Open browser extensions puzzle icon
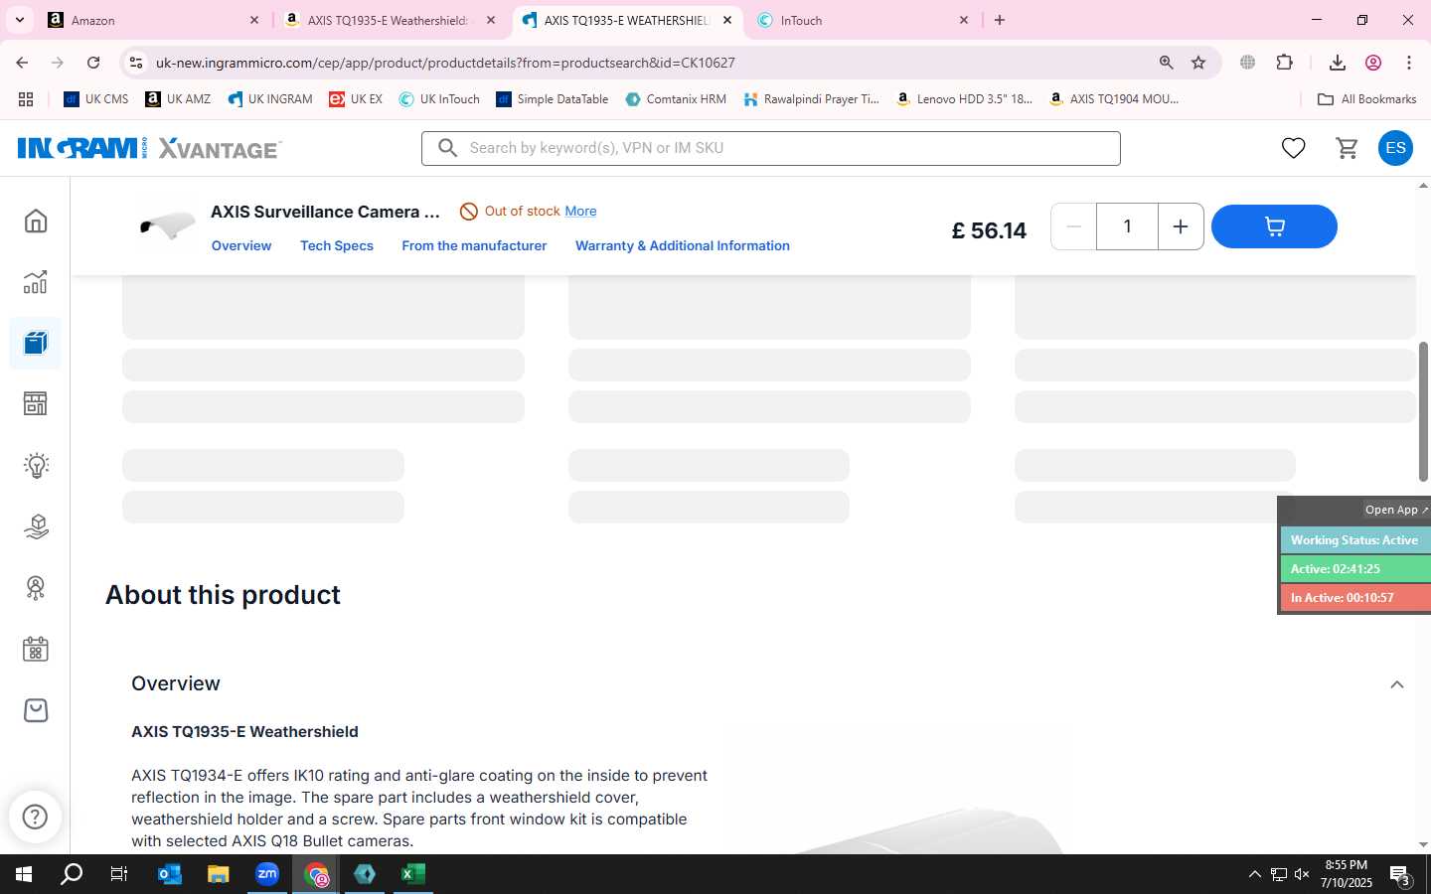The image size is (1431, 894). coord(1284,63)
